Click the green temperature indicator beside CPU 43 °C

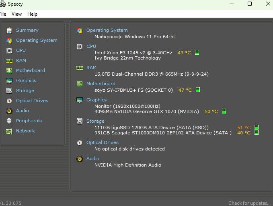197,52
